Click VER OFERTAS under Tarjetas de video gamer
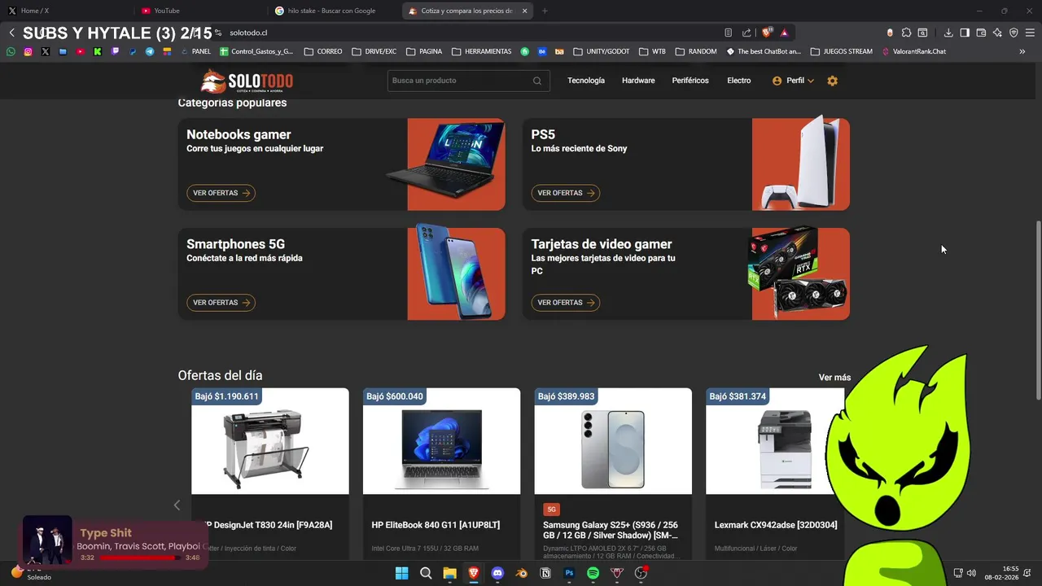Viewport: 1042px width, 586px height. coord(566,303)
